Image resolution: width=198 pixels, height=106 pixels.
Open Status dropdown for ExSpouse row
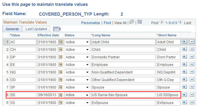click(77, 103)
